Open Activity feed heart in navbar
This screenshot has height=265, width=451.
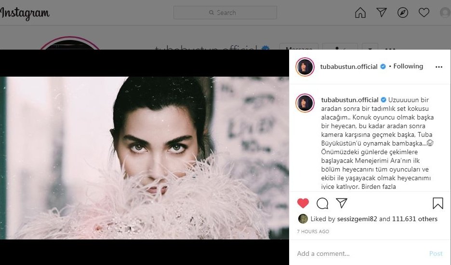(424, 13)
